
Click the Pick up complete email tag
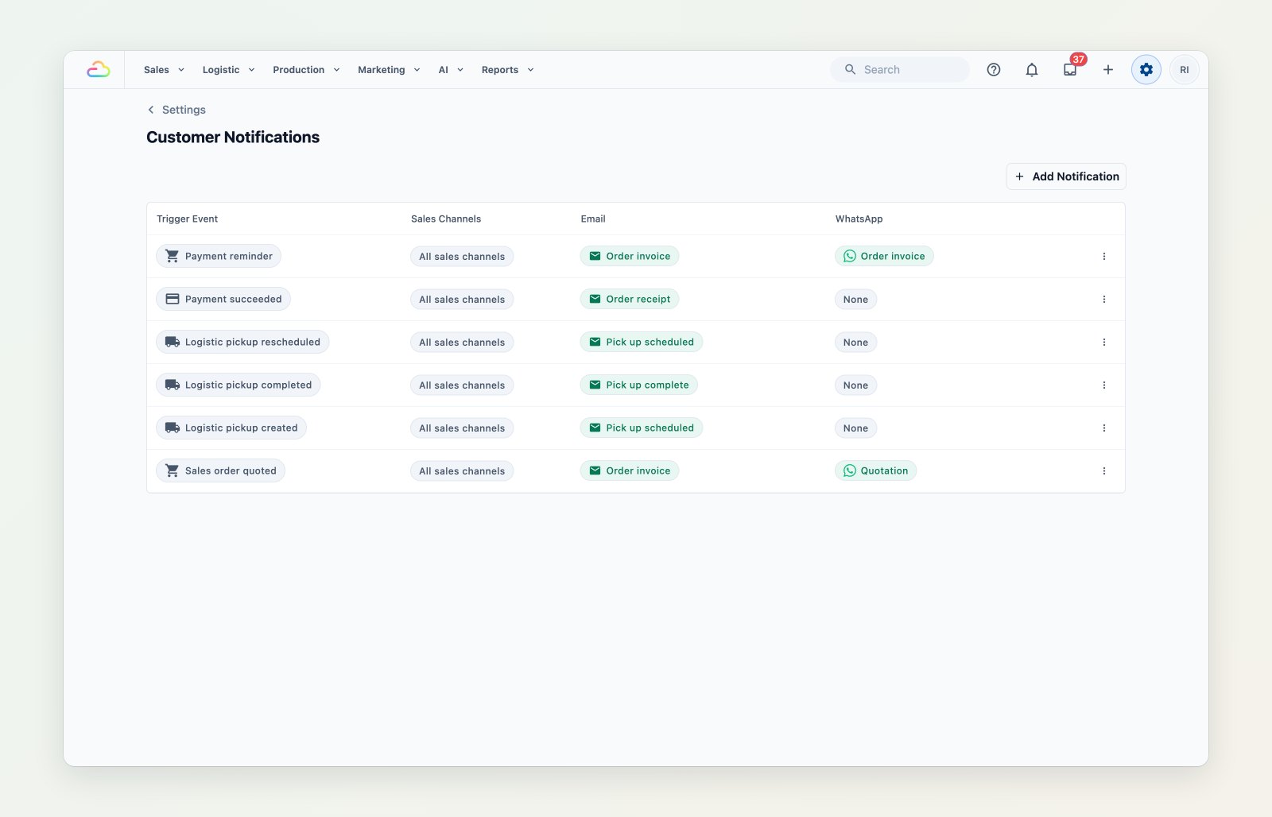[639, 385]
